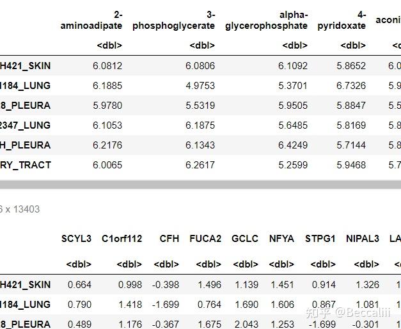Click the SCYL3 column header
This screenshot has height=329, width=401.
click(76, 239)
